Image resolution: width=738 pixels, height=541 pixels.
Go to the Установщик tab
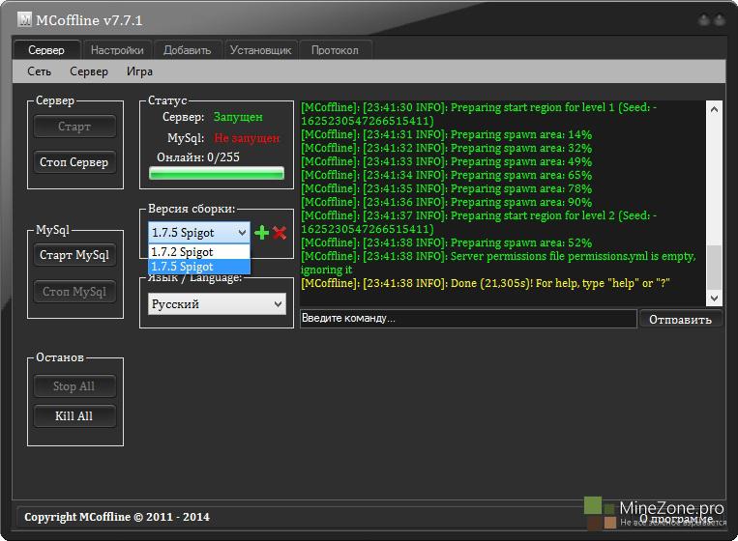click(260, 50)
